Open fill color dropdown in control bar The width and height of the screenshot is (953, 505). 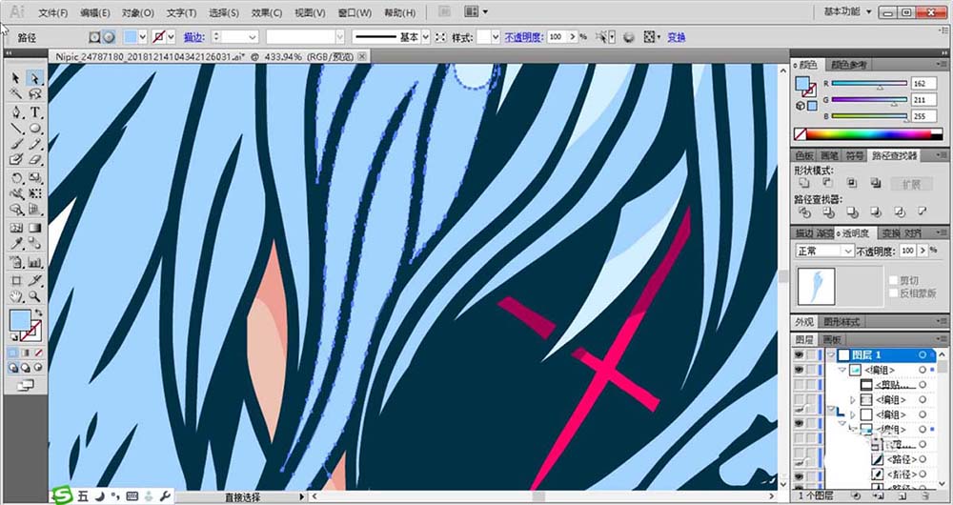coord(143,37)
